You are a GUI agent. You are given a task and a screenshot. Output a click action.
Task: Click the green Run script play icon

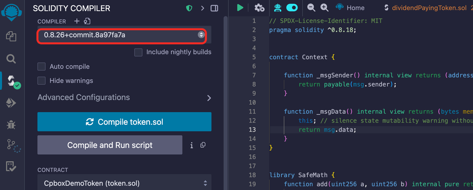[240, 8]
